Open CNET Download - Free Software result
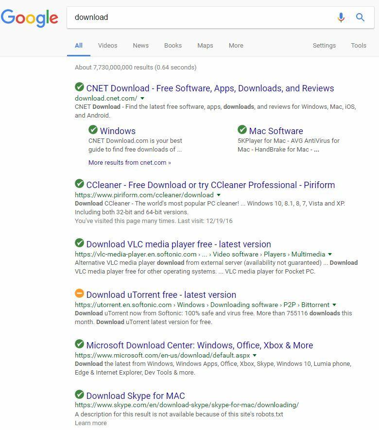 point(210,88)
